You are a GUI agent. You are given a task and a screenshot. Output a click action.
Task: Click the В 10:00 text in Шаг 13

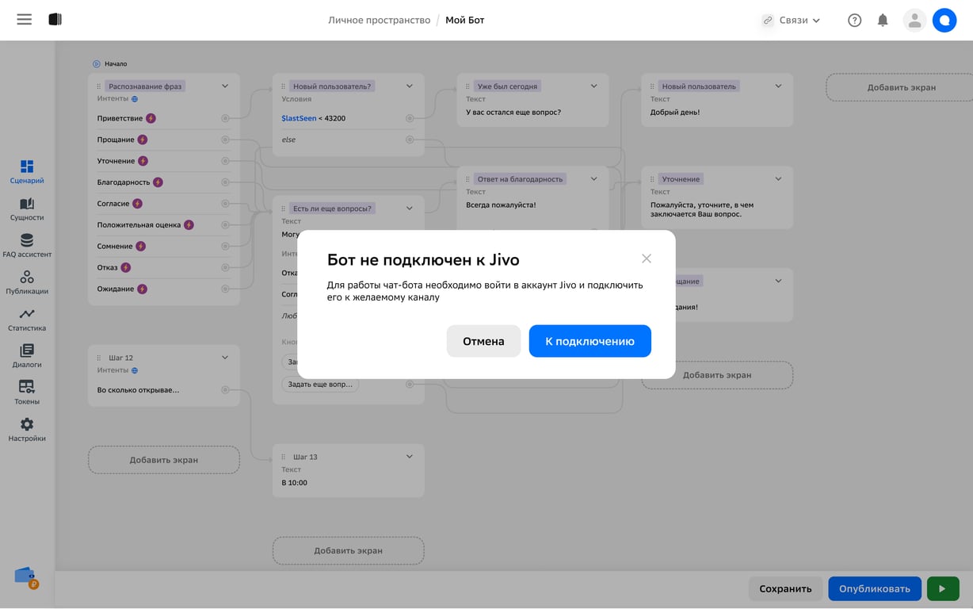point(295,482)
